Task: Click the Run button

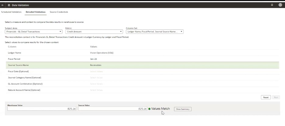Action: tap(276, 97)
